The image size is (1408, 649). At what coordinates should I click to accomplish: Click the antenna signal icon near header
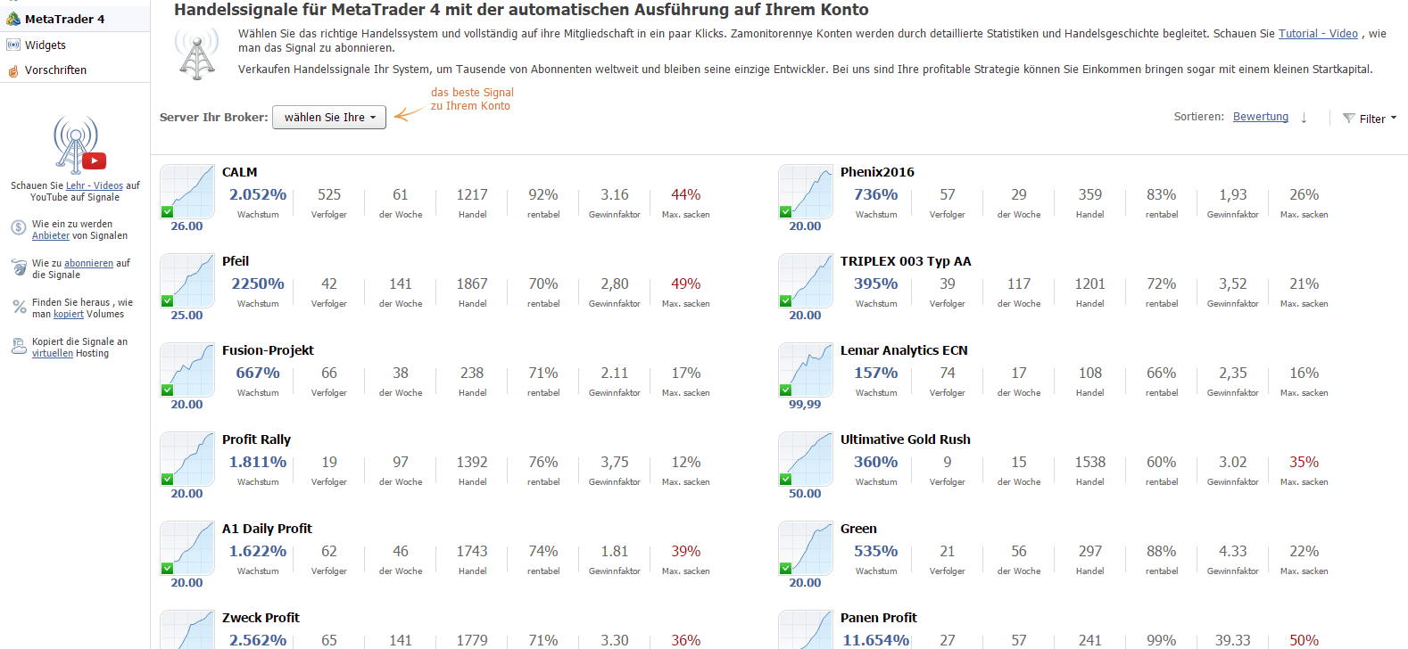(x=197, y=53)
